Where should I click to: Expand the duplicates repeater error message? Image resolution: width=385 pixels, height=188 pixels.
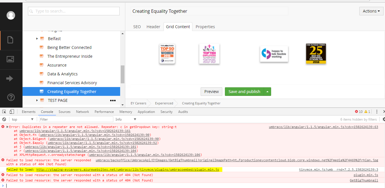(x=7, y=127)
